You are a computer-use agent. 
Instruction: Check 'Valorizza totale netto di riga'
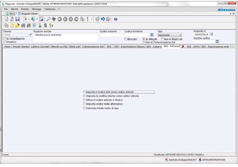coord(84,108)
